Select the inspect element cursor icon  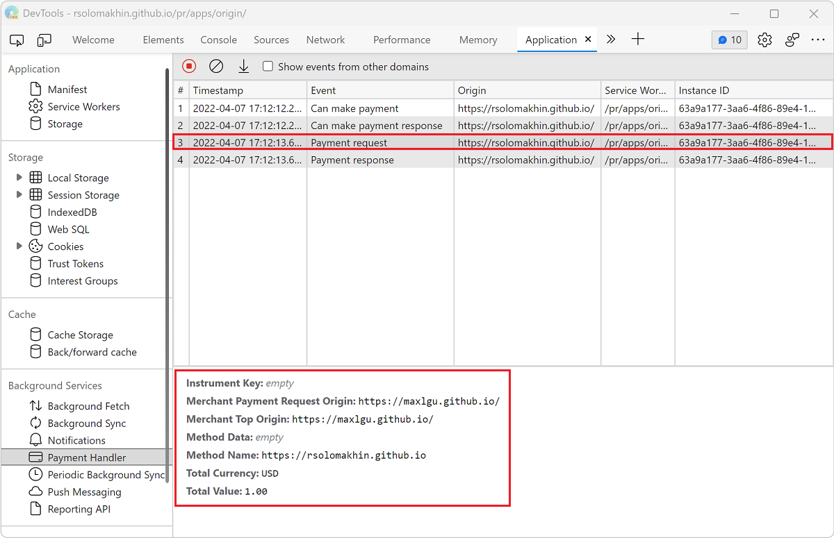[17, 40]
